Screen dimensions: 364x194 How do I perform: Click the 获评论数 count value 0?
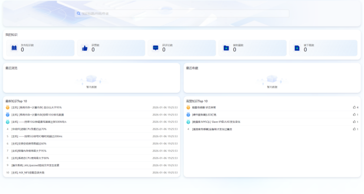pyautogui.click(x=164, y=50)
